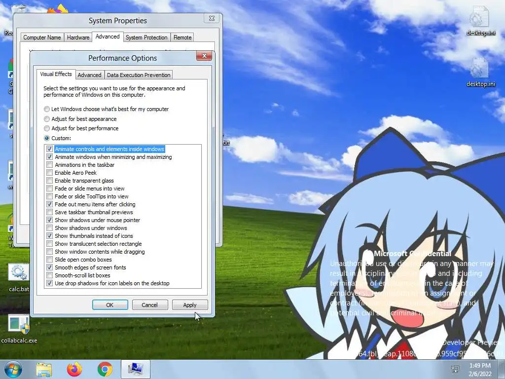The height and width of the screenshot is (379, 505).
Task: Open System Protection tab
Action: point(146,38)
